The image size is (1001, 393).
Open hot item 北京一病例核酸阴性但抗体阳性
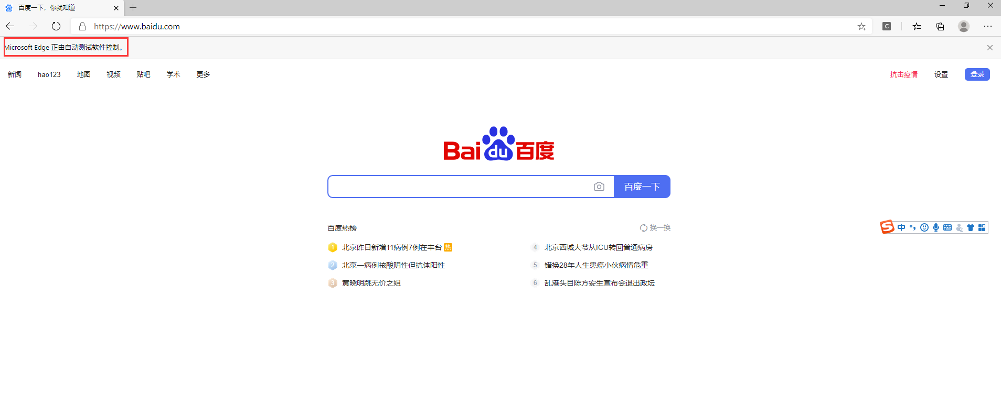click(x=393, y=265)
